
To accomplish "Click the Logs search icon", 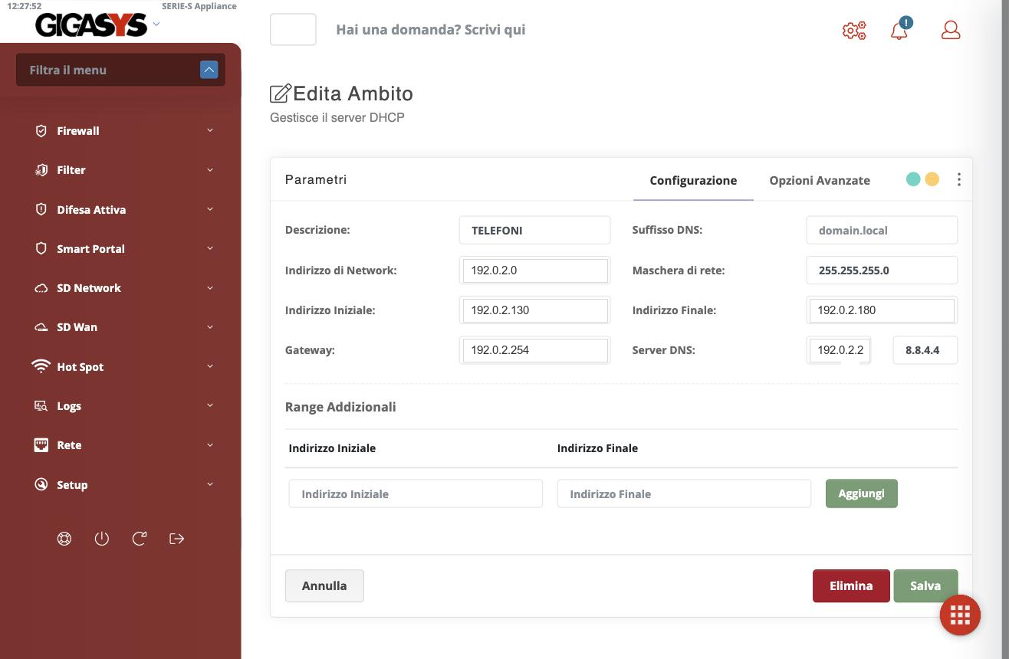I will click(41, 406).
